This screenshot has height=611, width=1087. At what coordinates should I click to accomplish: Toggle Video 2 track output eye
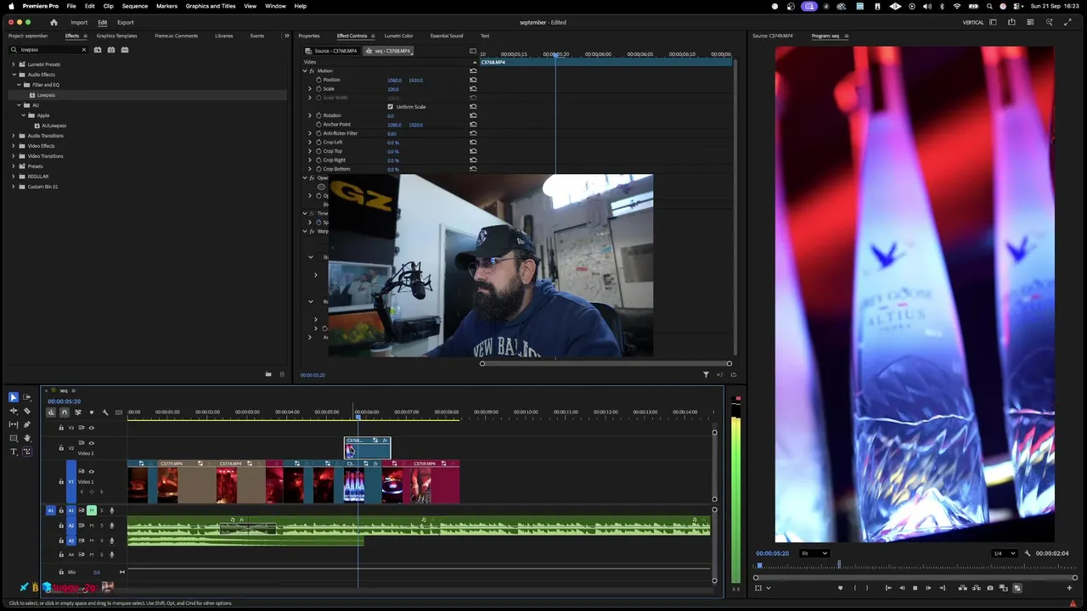click(x=92, y=443)
